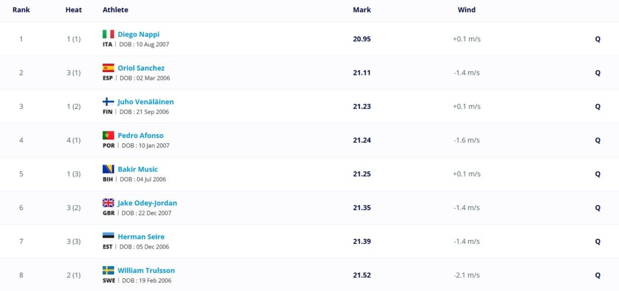
Task: Open Oriol Sanchez athlete profile
Action: tap(141, 68)
